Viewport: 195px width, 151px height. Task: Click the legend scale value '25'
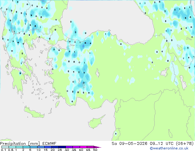coord(60,150)
